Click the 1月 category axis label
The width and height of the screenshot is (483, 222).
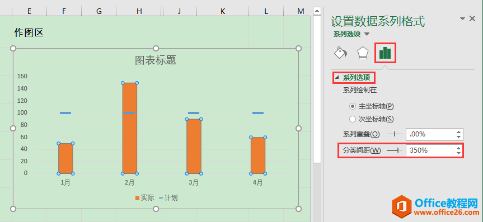click(x=65, y=183)
